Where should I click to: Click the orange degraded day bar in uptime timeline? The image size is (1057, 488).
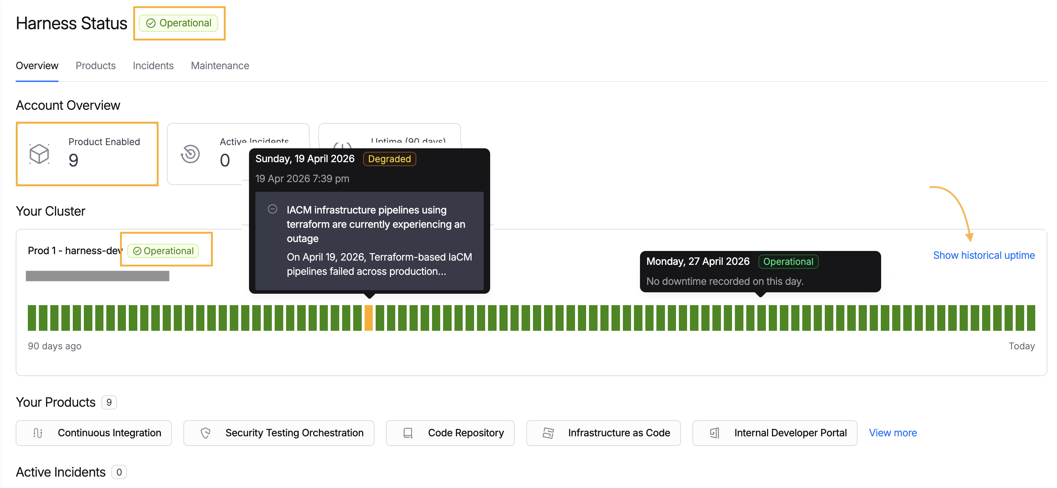[369, 318]
